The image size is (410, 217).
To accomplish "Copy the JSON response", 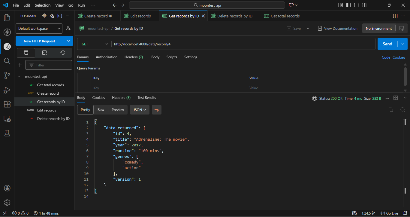I will pyautogui.click(x=391, y=110).
